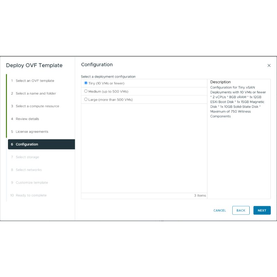Open step 2 Select a name and folder
Screen dimensions: 277x277
tap(36, 93)
